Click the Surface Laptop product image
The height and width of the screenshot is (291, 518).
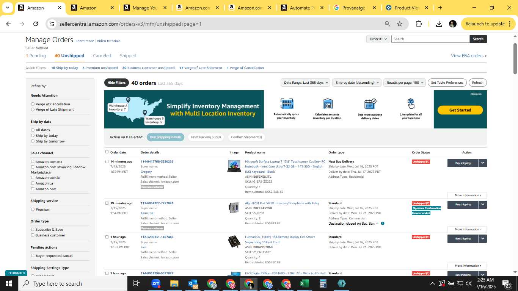(x=234, y=166)
